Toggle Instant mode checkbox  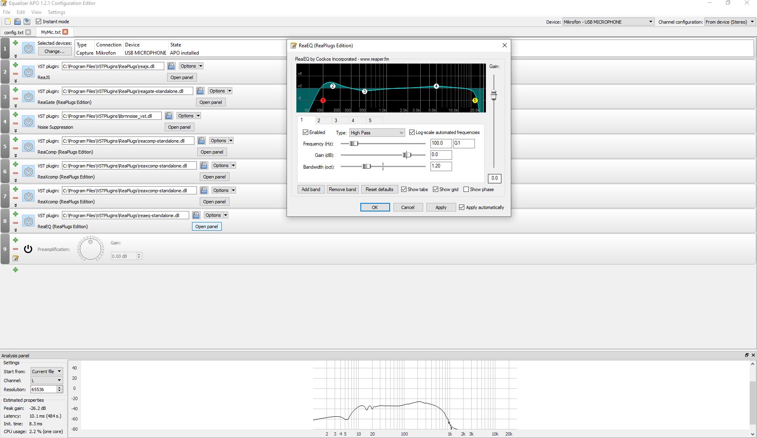pyautogui.click(x=39, y=22)
